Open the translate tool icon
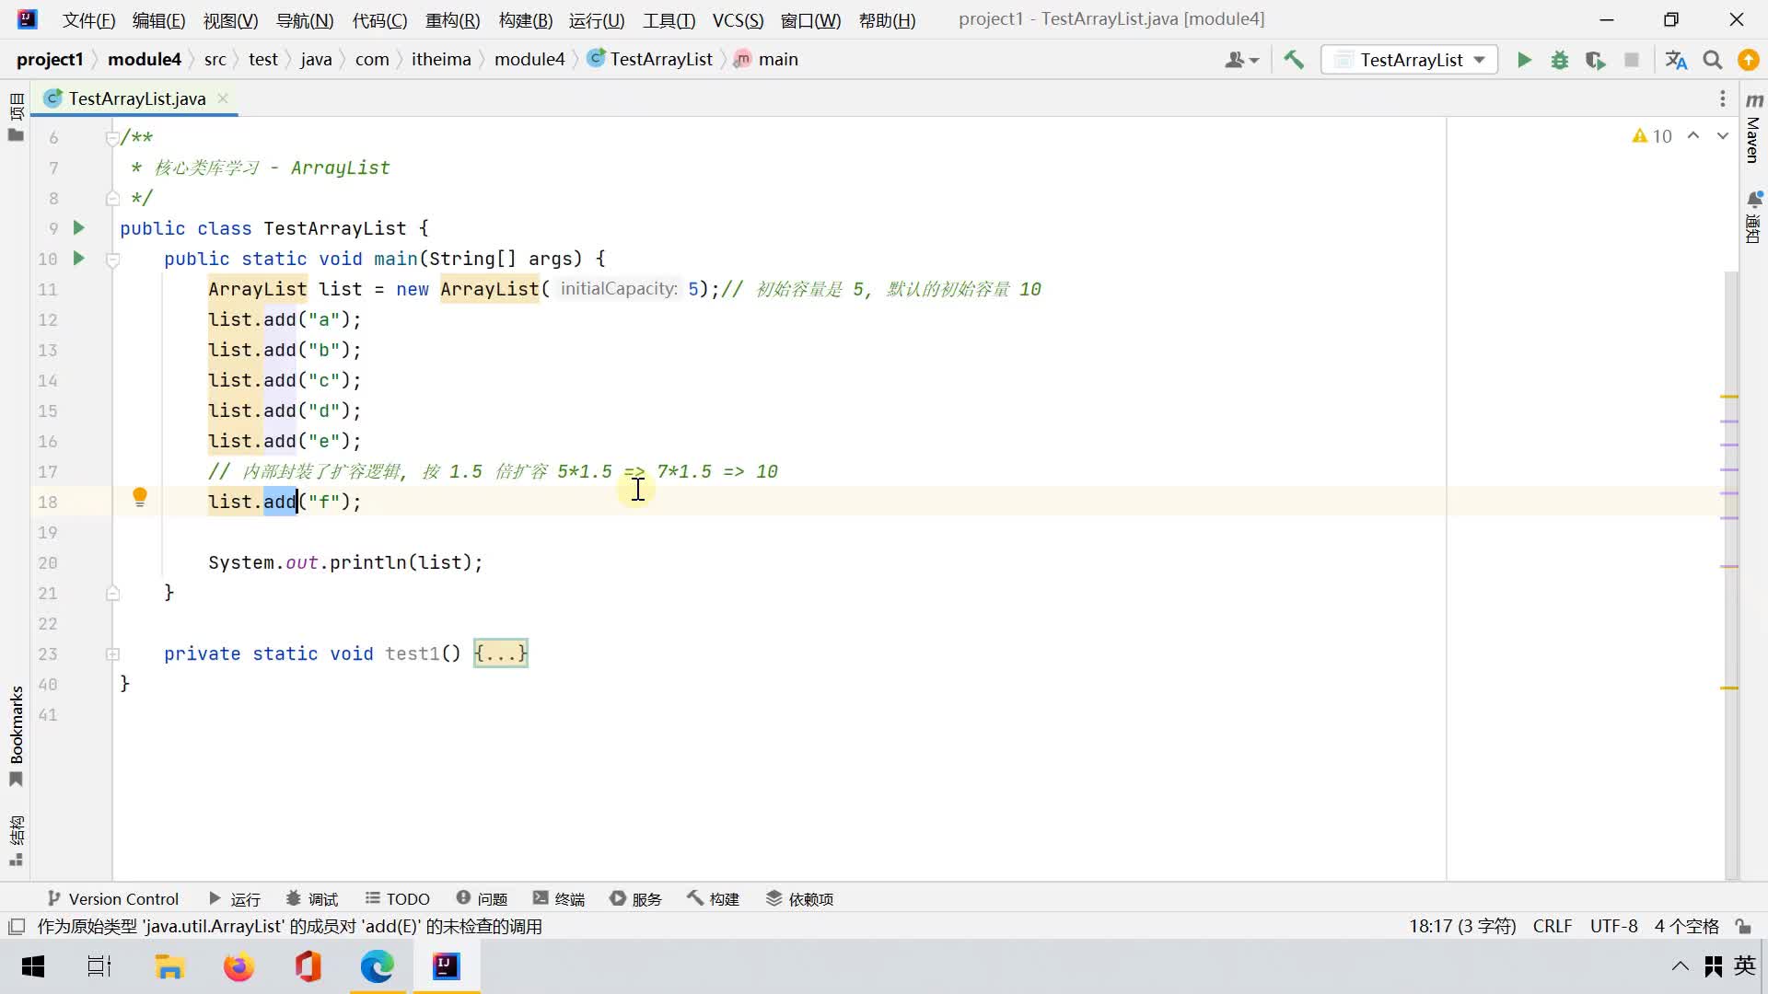 click(1677, 60)
